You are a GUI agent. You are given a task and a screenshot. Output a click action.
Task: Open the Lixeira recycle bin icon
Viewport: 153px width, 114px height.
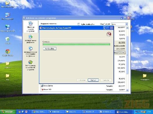pyautogui.click(x=8, y=41)
